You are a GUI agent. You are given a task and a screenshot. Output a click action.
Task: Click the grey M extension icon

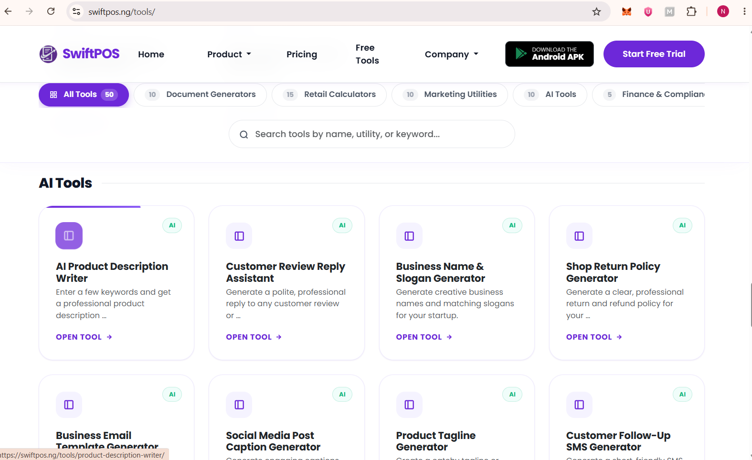(669, 11)
